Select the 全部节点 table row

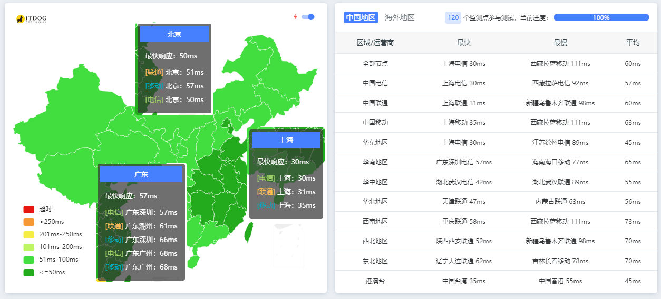(x=375, y=63)
